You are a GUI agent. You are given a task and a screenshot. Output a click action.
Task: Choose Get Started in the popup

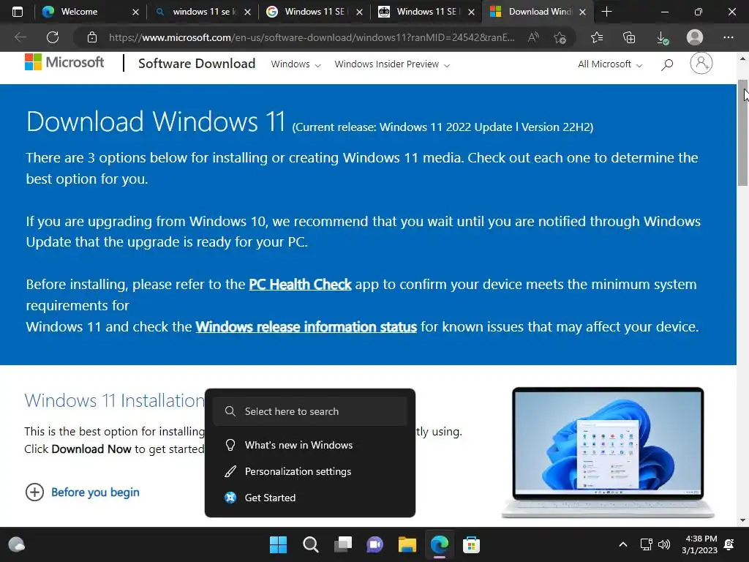coord(310,498)
